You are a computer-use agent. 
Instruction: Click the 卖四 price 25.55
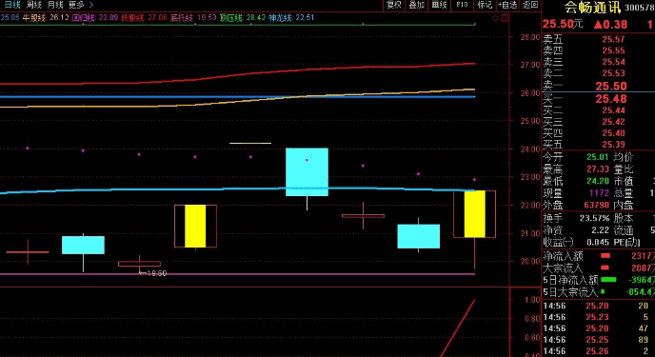pos(614,50)
